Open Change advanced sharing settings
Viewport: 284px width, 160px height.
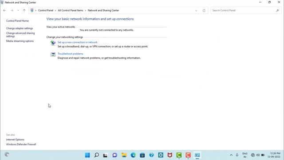pyautogui.click(x=20, y=35)
